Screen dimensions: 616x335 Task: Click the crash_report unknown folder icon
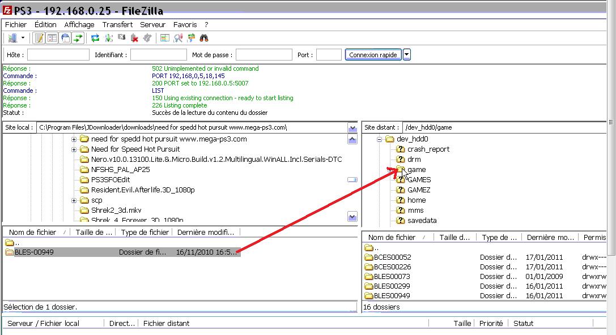click(x=400, y=149)
